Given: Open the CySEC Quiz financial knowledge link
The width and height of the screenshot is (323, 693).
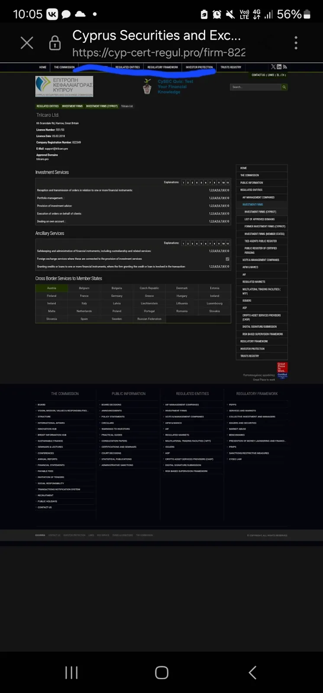Looking at the screenshot, I should (175, 87).
